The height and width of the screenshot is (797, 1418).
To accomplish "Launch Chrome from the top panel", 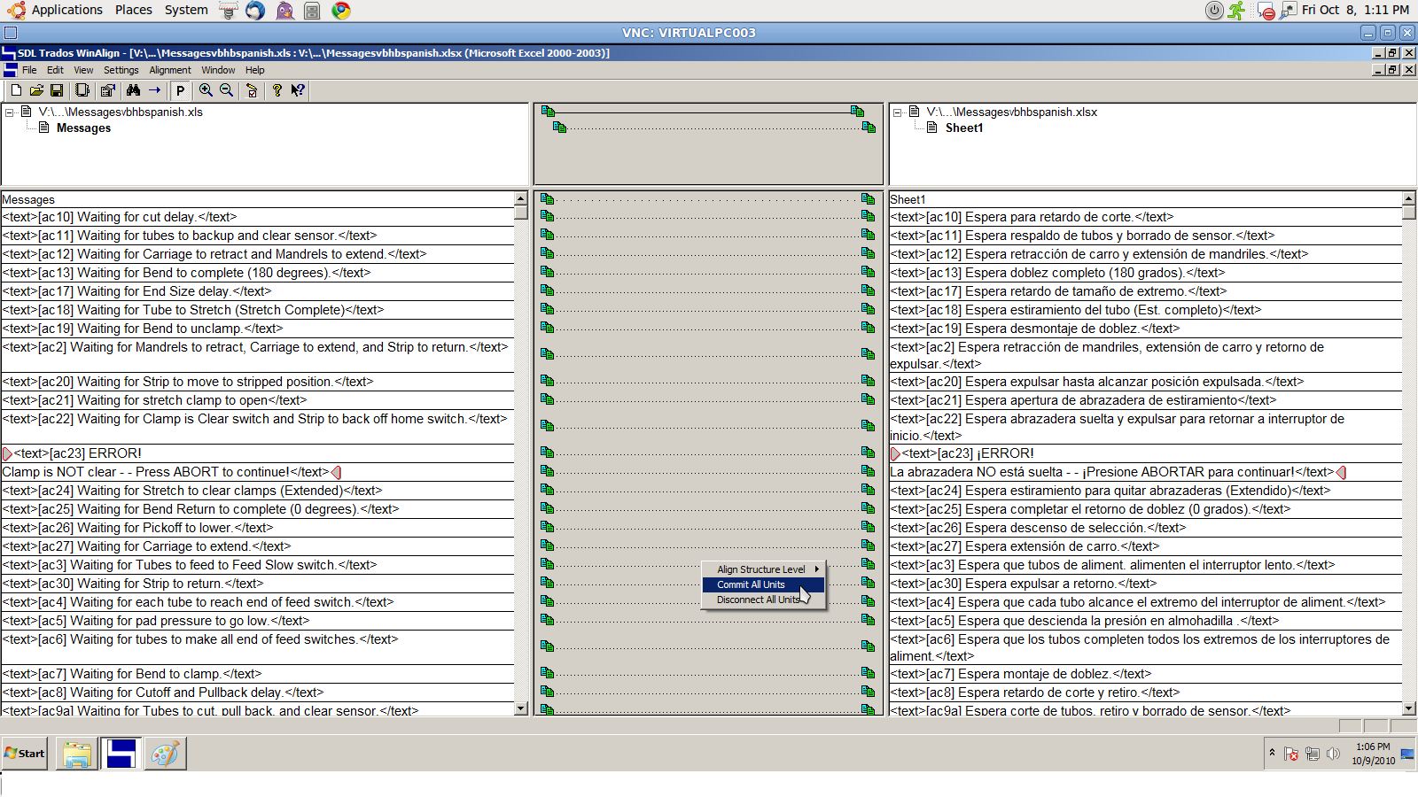I will click(x=341, y=11).
